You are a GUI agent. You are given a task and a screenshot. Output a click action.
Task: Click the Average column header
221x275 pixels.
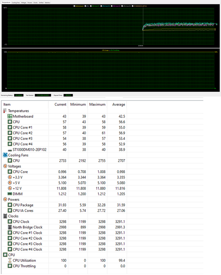119,104
